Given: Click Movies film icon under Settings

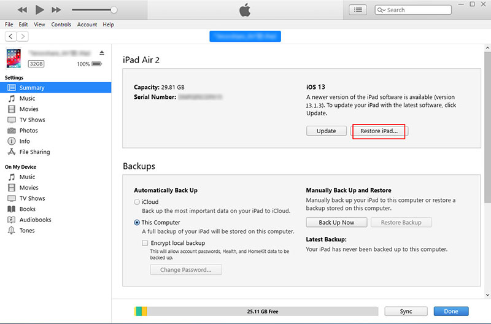Looking at the screenshot, I should coord(12,109).
